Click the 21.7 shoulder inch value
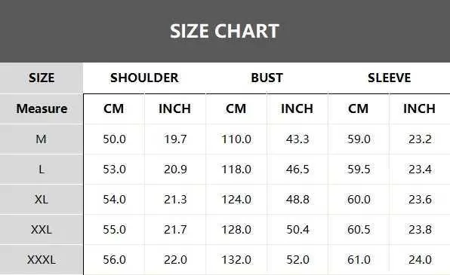450x275 pixels. click(175, 230)
